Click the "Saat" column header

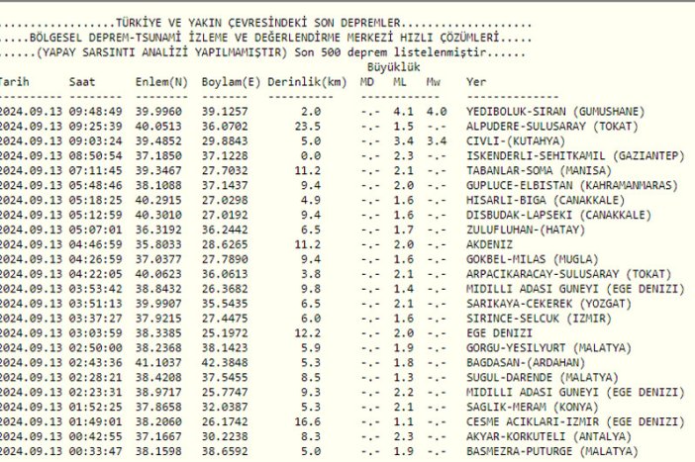coord(83,82)
